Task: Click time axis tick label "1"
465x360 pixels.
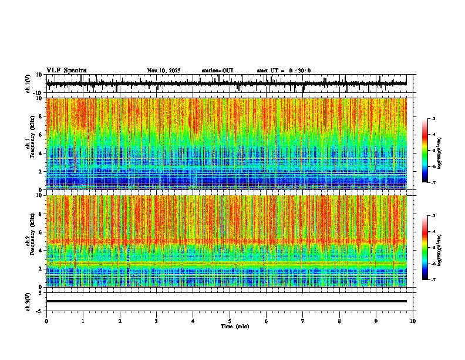Action: point(83,321)
